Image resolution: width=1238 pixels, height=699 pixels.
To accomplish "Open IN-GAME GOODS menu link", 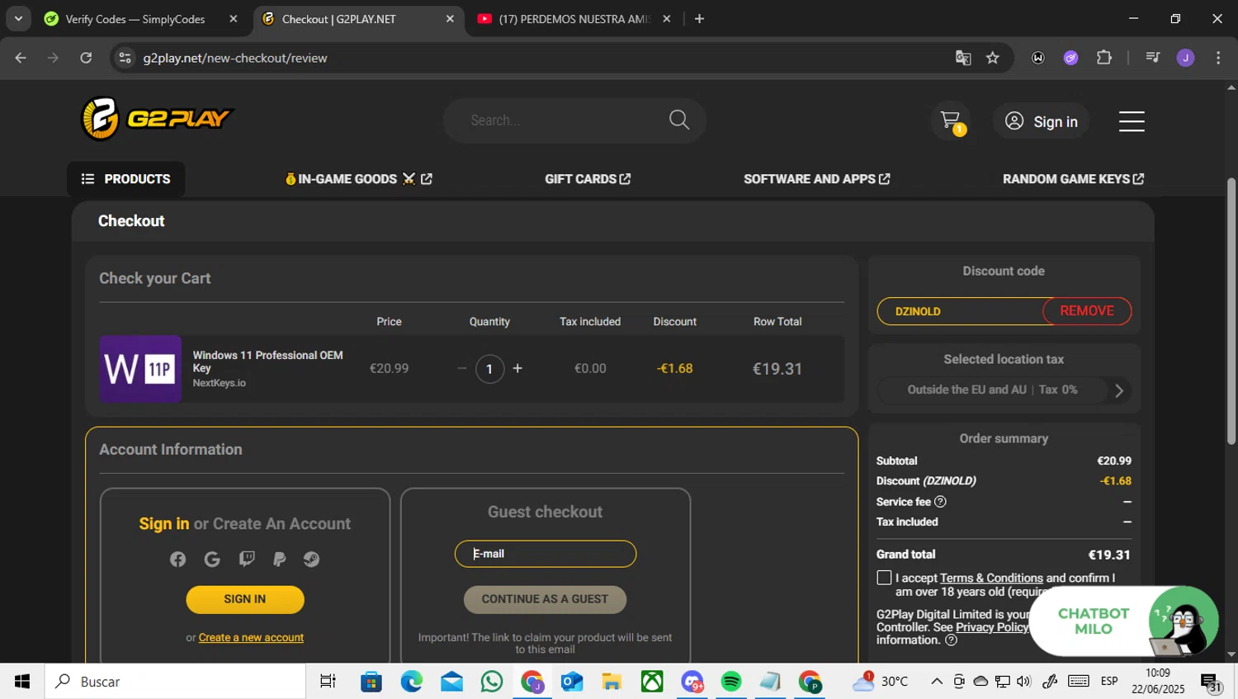I will coord(359,179).
